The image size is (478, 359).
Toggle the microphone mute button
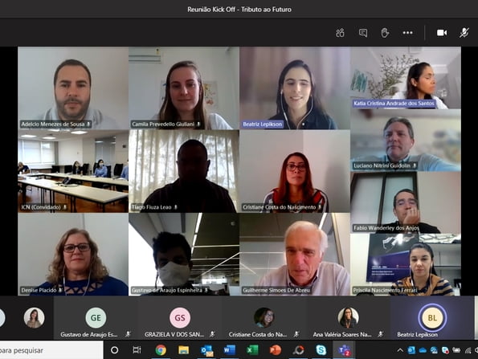(464, 33)
